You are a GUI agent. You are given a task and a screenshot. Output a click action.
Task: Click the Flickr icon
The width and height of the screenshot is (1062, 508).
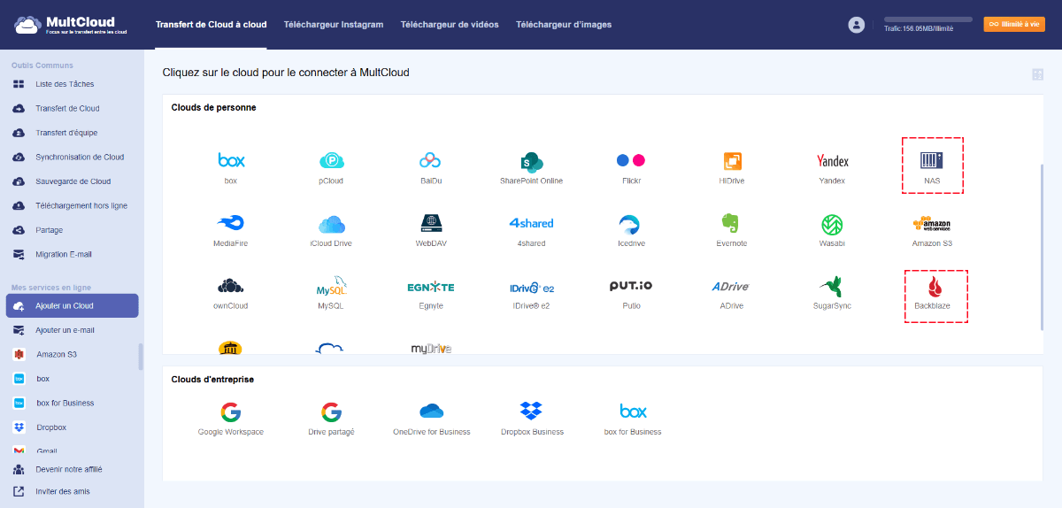coord(630,161)
